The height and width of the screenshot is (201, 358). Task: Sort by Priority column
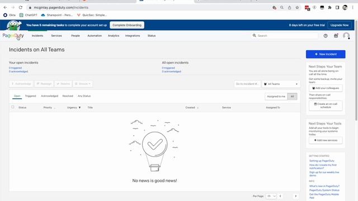point(48,108)
